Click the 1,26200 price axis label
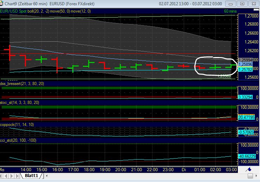 tap(251, 50)
